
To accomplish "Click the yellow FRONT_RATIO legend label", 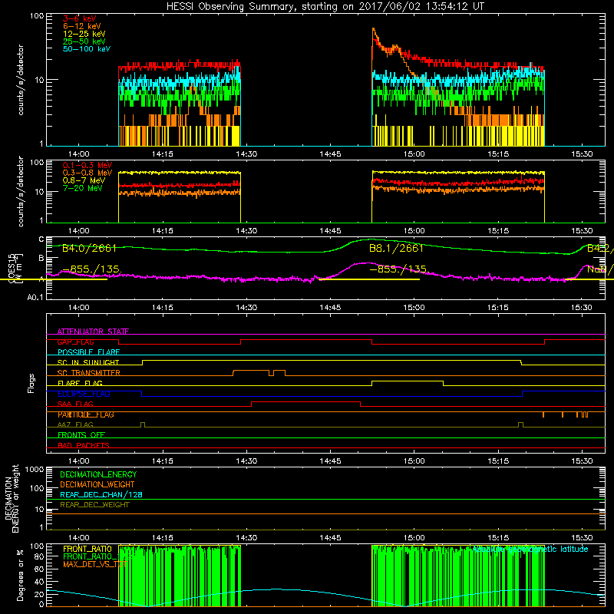I will [87, 549].
